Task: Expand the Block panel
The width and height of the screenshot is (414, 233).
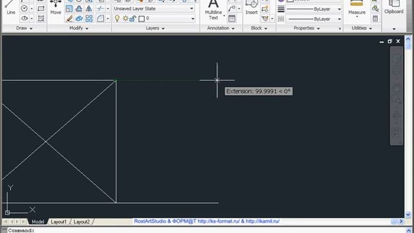Action: click(x=259, y=28)
